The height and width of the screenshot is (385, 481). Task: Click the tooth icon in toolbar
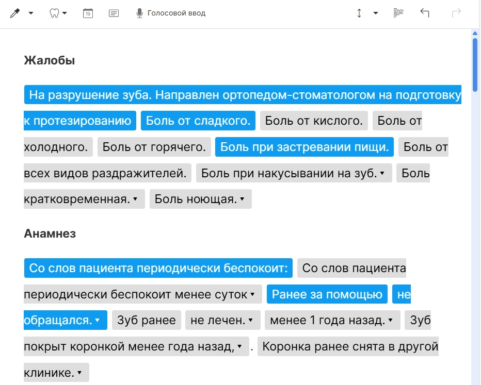pyautogui.click(x=54, y=13)
